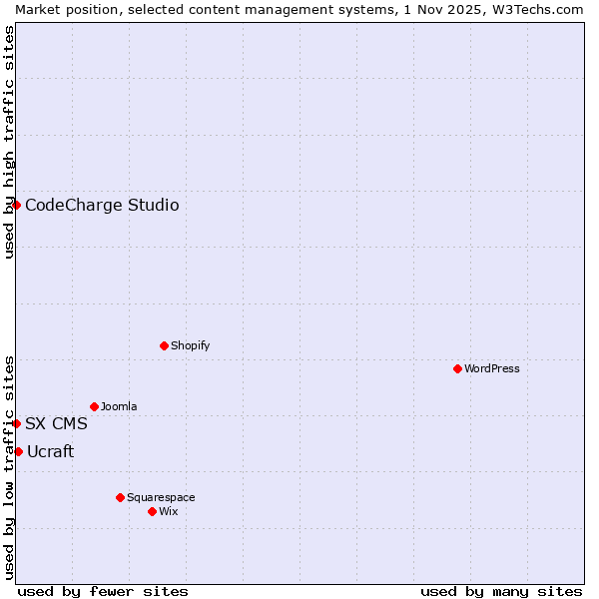Image resolution: width=599 pixels, height=599 pixels.
Task: Select the SX CMS text label
Action: [56, 424]
